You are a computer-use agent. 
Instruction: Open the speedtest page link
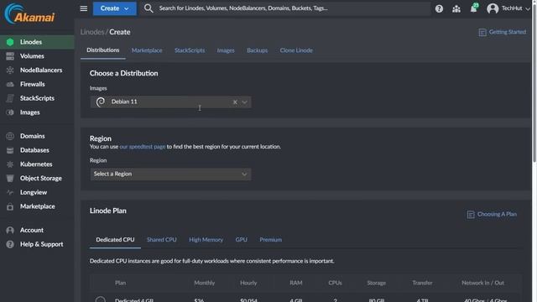point(143,147)
